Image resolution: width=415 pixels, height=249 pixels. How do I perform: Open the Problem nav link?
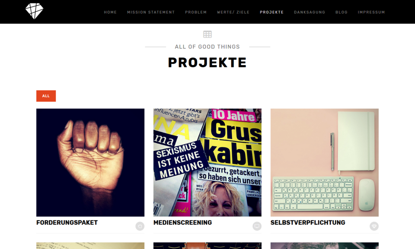point(196,12)
